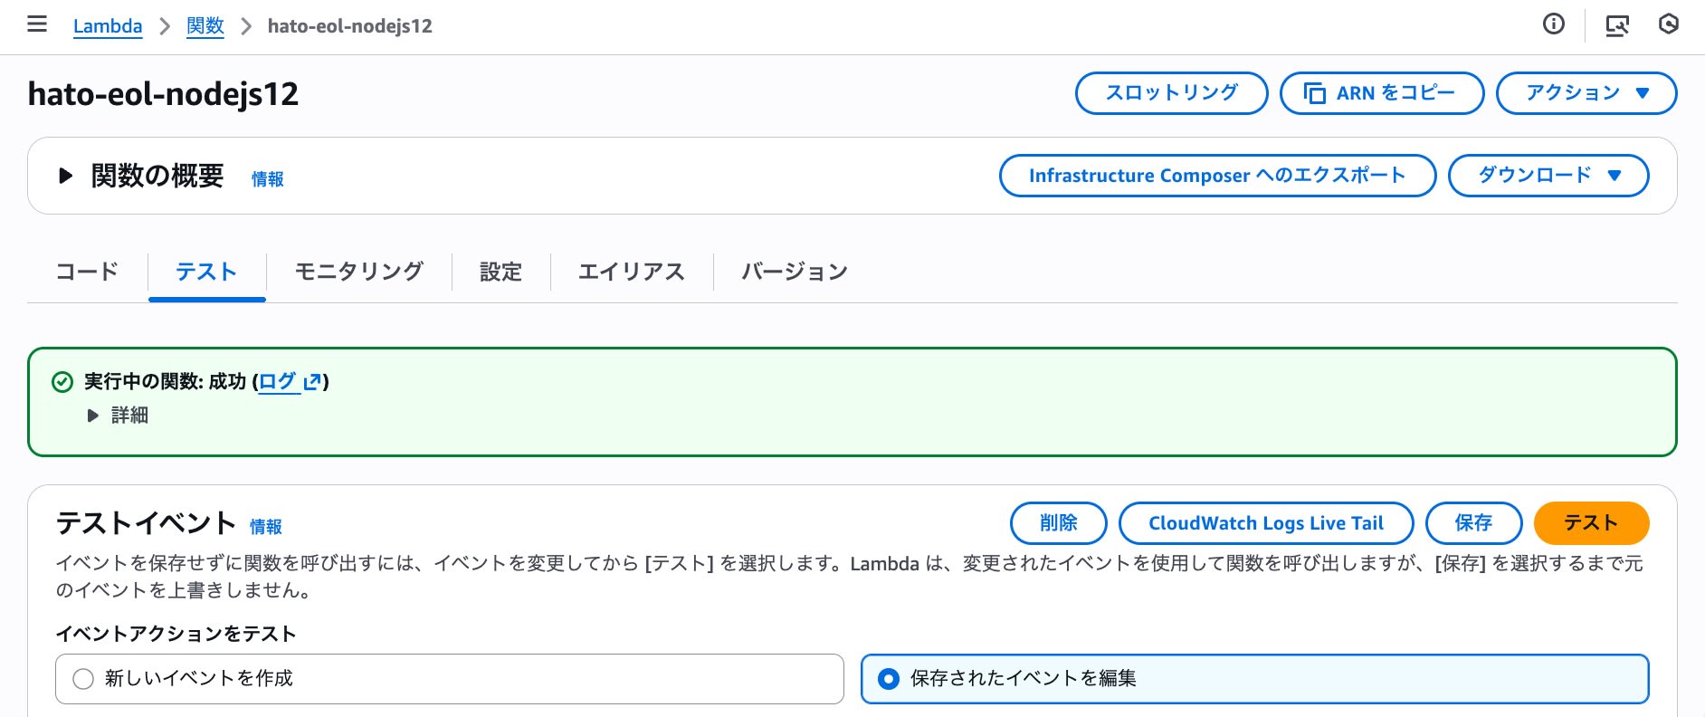
Task: Click 情報 link next to 関数の概要
Action: point(267,179)
